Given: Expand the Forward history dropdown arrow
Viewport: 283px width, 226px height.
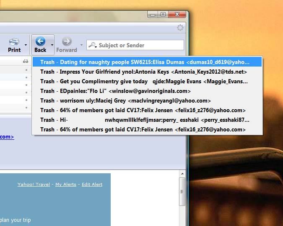Looking at the screenshot, I should (82, 45).
